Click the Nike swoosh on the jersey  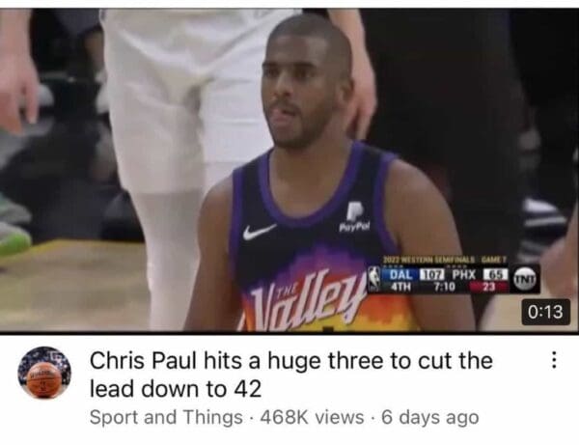pos(260,231)
